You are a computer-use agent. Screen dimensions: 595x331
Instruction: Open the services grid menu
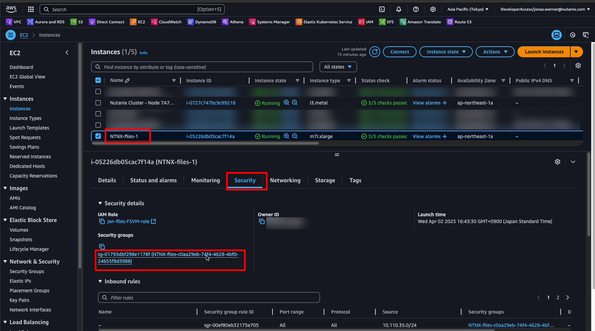[31, 9]
